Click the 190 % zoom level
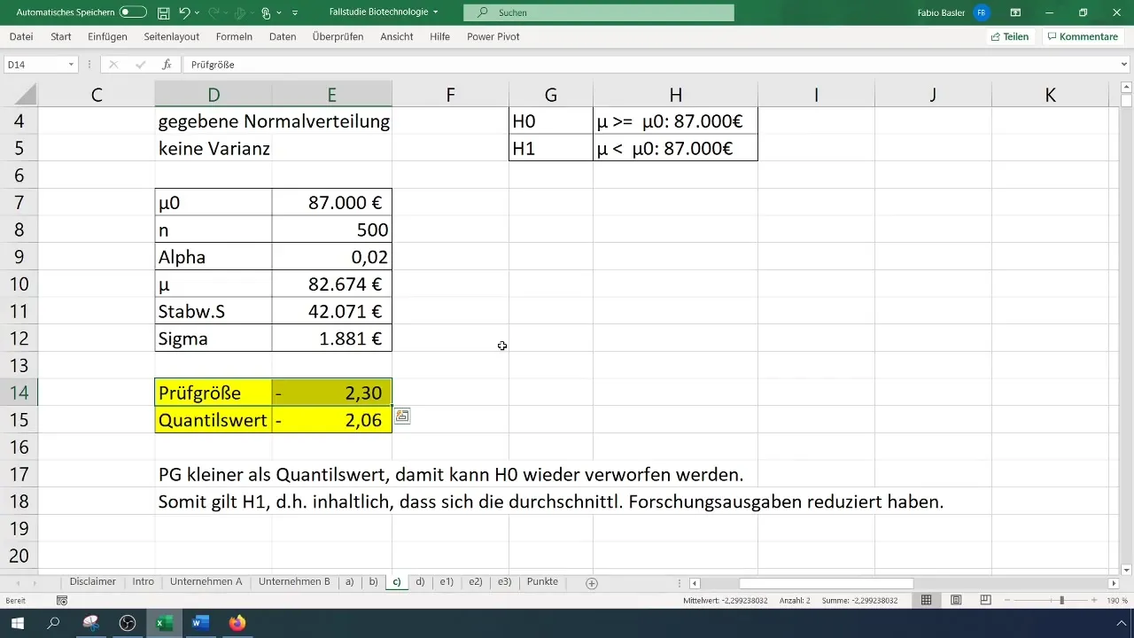This screenshot has height=638, width=1134. click(1117, 601)
